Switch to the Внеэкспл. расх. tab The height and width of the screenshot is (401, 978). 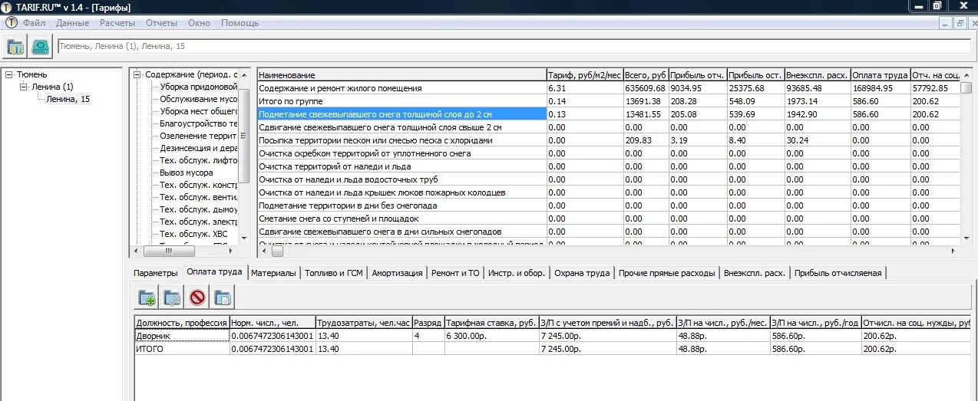(x=755, y=273)
